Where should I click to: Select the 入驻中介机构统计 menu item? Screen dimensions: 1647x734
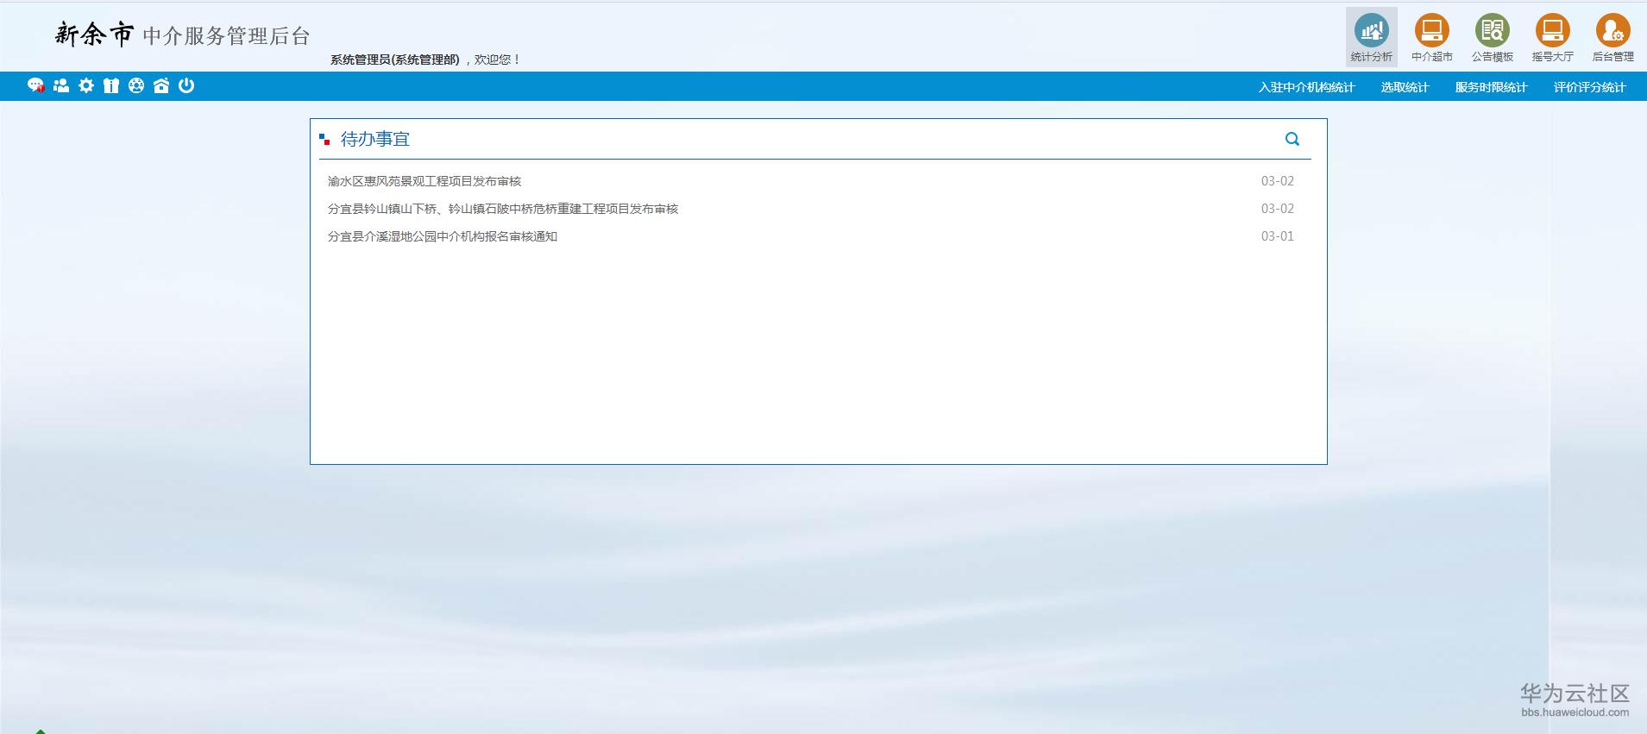click(x=1306, y=87)
